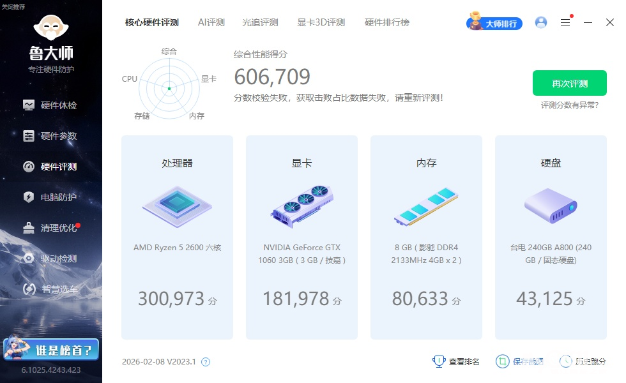Click the 评测分数有异常? link
The image size is (626, 383).
570,105
